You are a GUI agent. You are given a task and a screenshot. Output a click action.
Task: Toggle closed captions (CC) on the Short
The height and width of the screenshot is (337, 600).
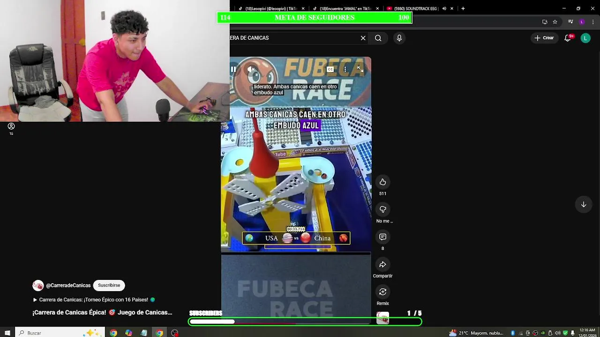[330, 69]
